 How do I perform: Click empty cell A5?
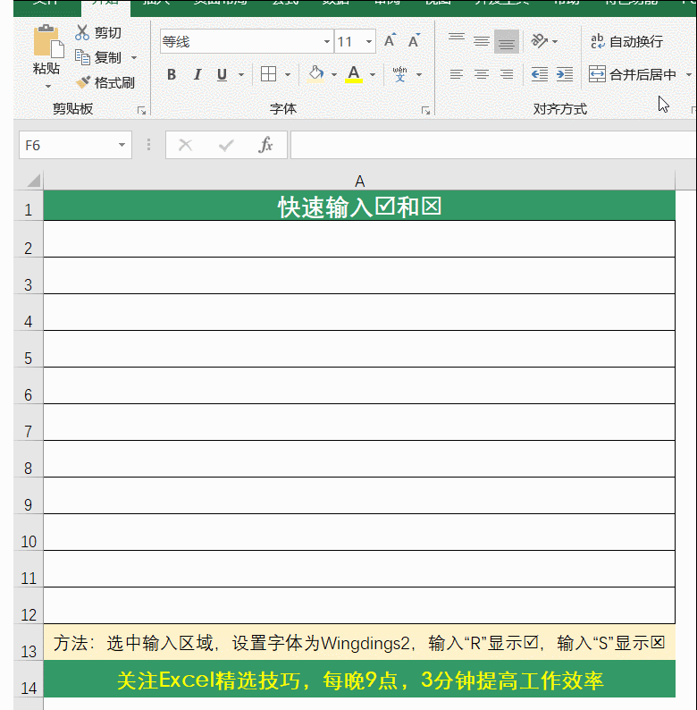(x=359, y=349)
